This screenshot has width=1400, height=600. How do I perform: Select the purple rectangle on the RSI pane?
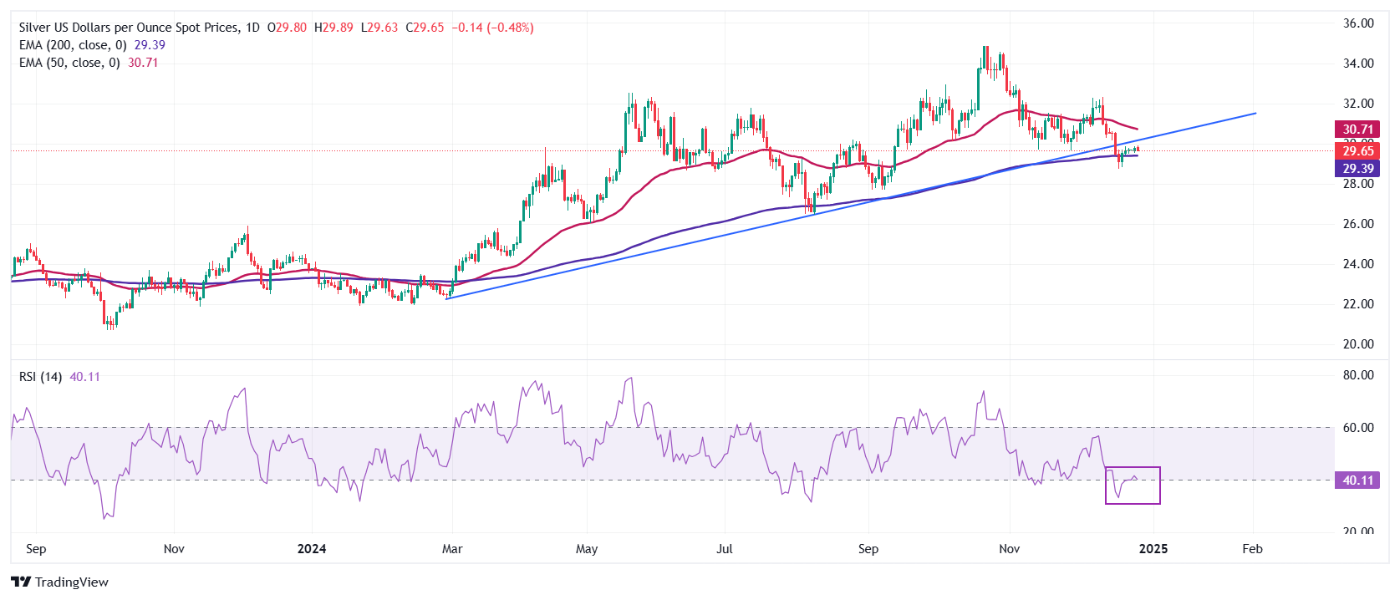click(x=1133, y=486)
